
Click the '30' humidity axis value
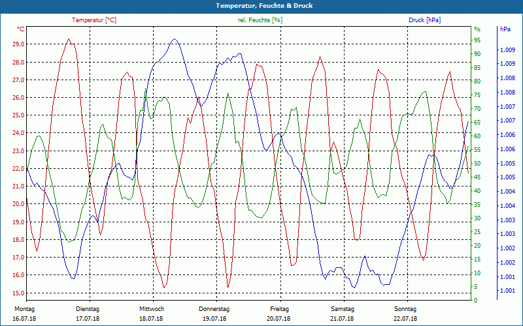pos(477,218)
